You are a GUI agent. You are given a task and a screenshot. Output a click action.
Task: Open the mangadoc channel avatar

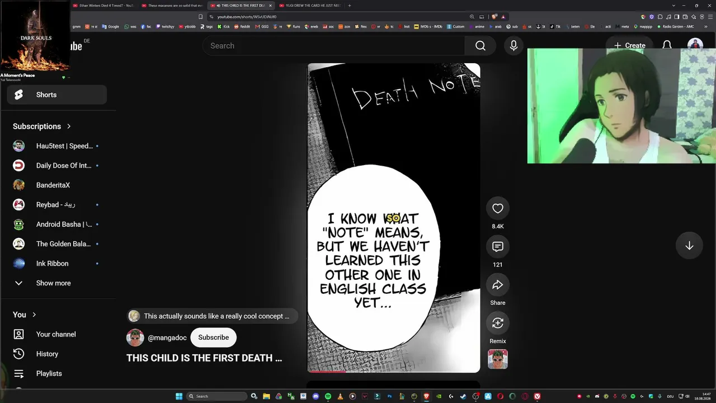[135, 338]
